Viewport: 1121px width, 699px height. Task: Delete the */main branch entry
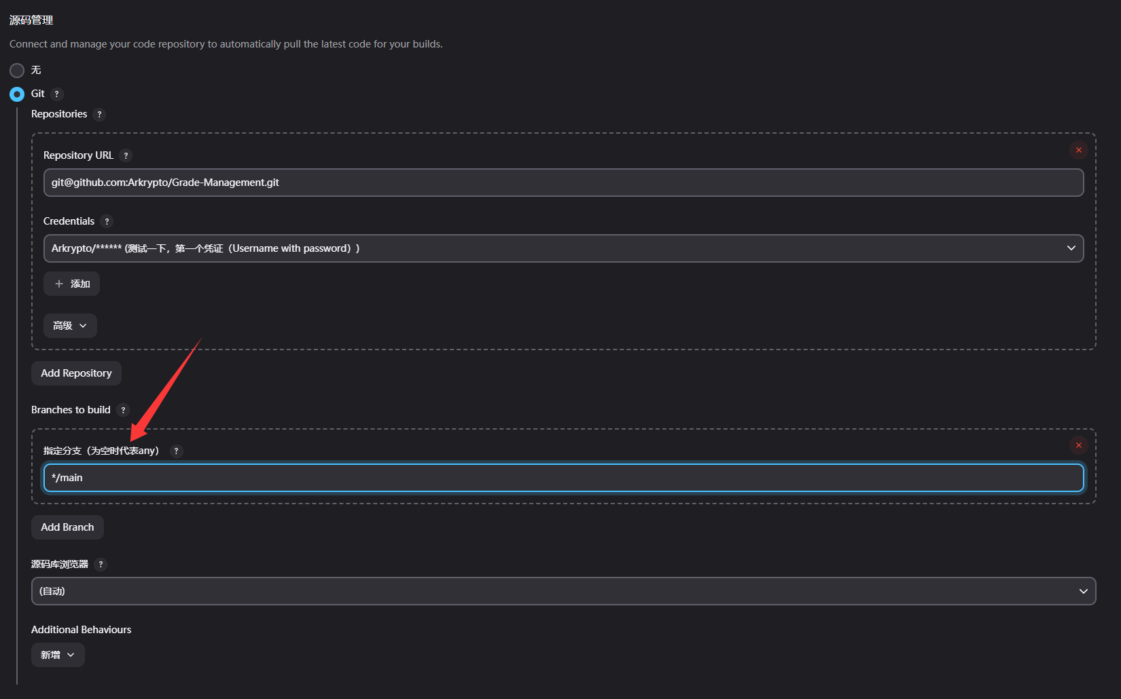pos(1078,445)
